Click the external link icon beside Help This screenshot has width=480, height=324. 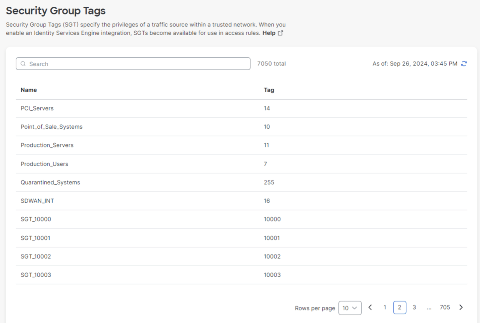coord(281,33)
